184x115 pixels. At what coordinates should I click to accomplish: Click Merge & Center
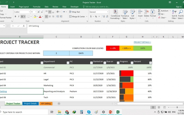tap(77, 17)
